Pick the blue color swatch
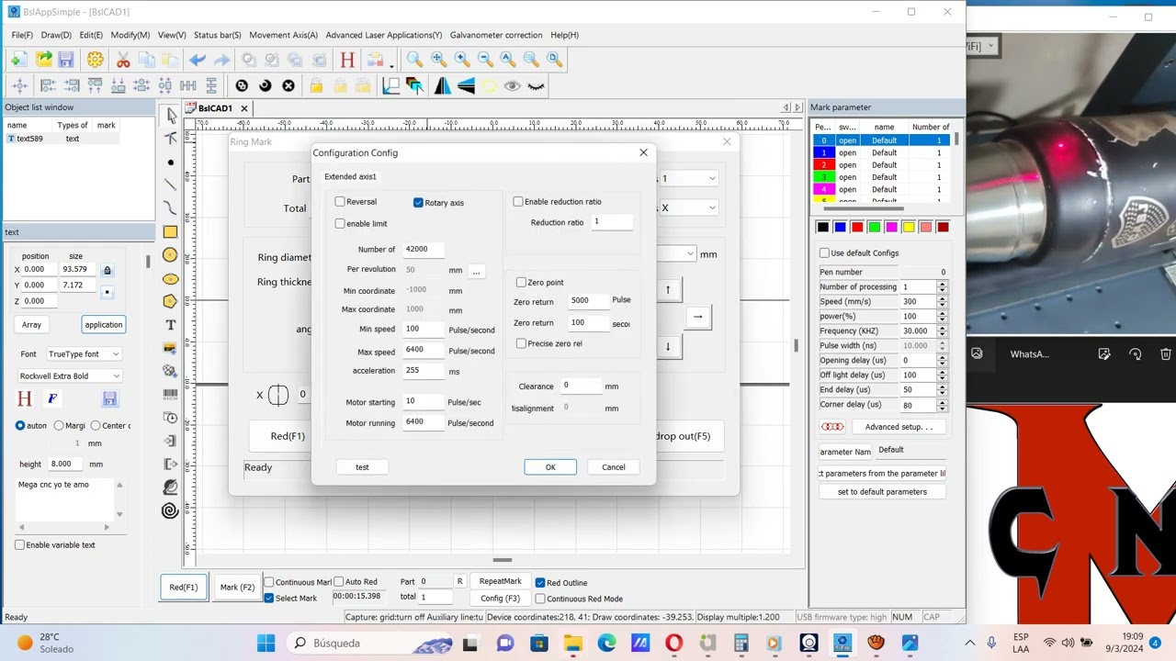Viewport: 1176px width, 661px height. [x=840, y=227]
